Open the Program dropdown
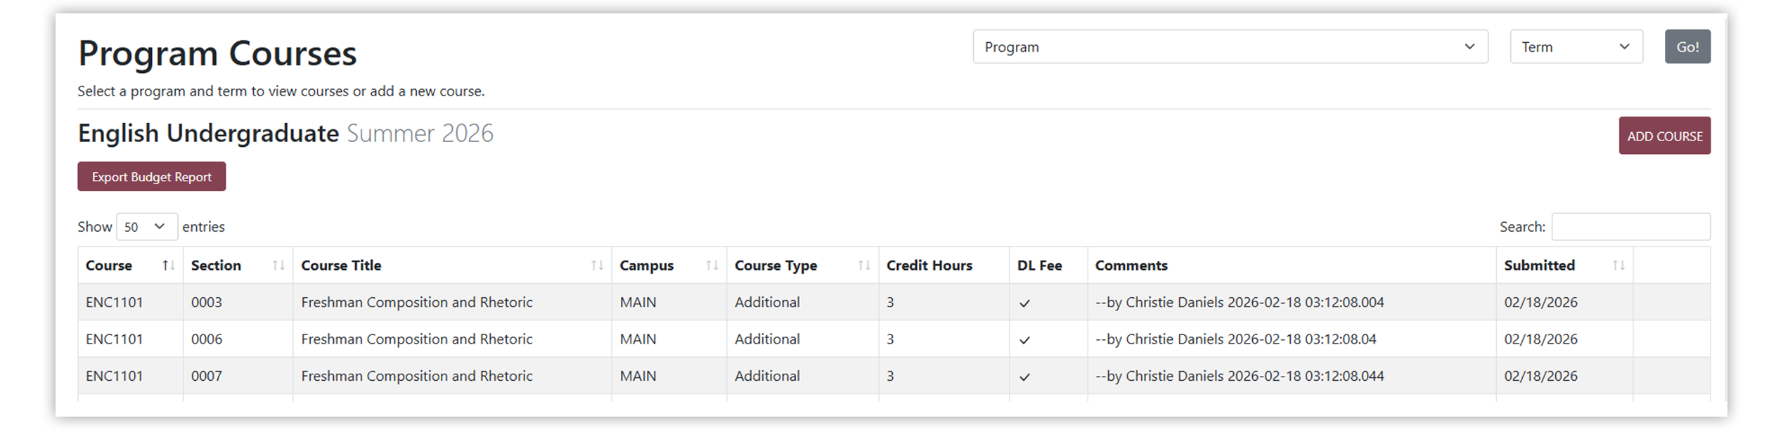This screenshot has width=1783, height=430. pos(1230,46)
